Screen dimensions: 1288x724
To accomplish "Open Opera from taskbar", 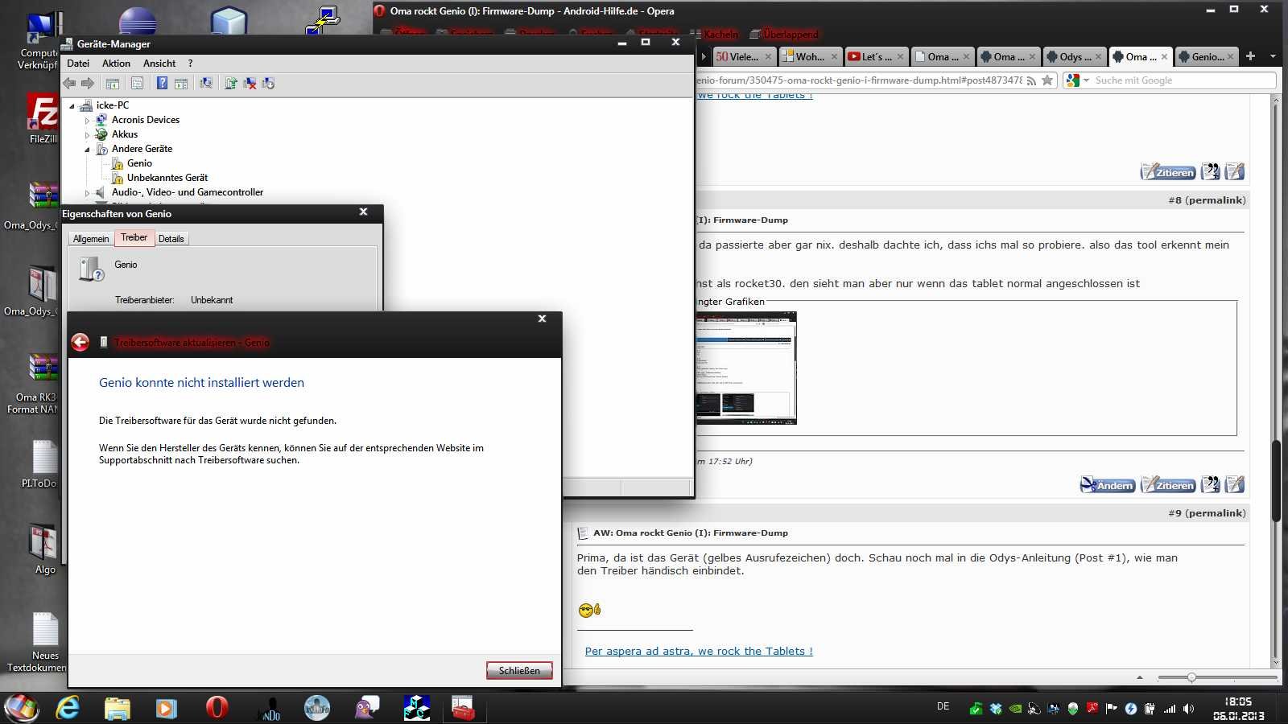I will point(217,708).
